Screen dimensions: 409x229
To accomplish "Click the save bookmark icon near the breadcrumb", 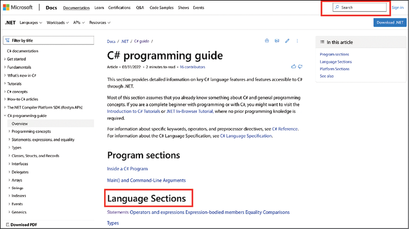I will [277, 41].
